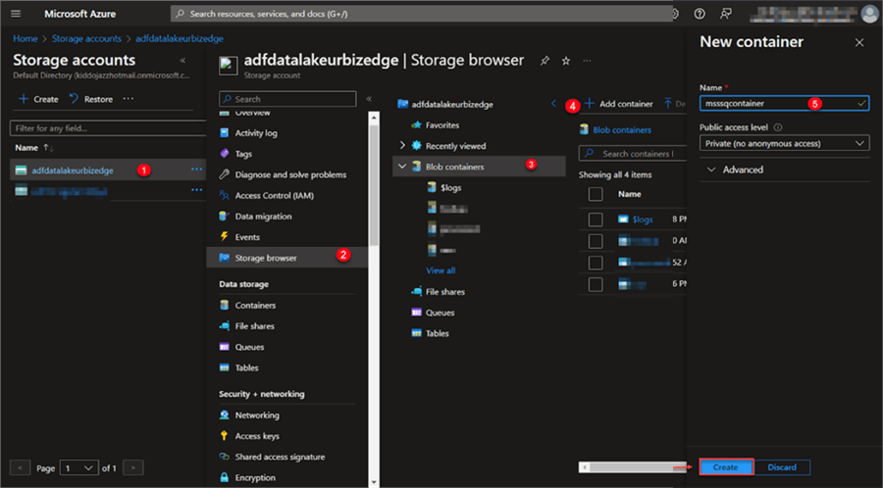Click the Help question mark icon
Screen dimensions: 883x488
coord(700,14)
